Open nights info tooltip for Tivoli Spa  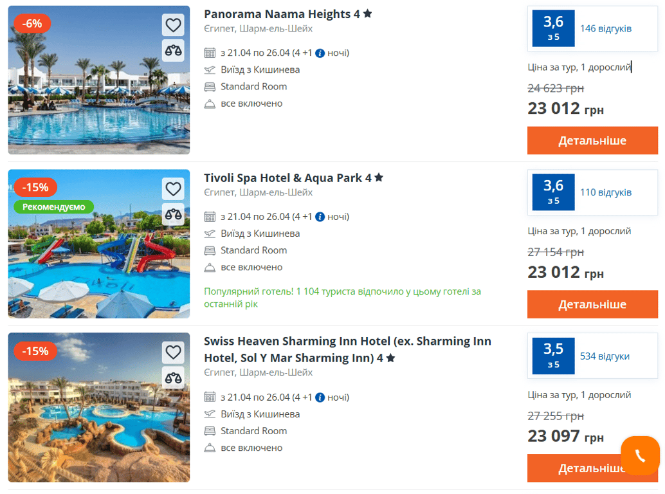tap(320, 217)
